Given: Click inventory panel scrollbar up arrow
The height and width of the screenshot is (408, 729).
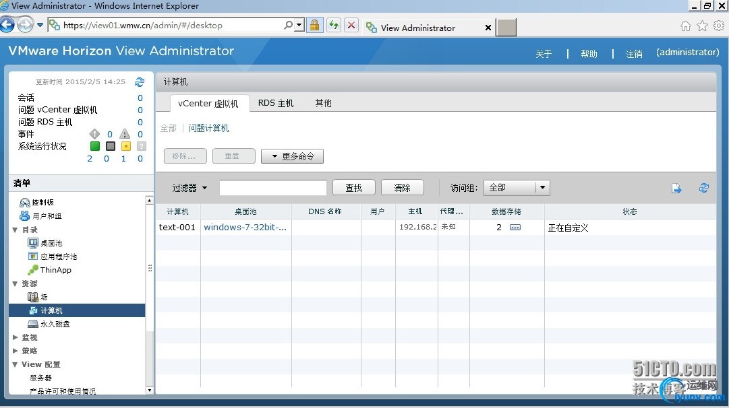Looking at the screenshot, I should tap(149, 200).
